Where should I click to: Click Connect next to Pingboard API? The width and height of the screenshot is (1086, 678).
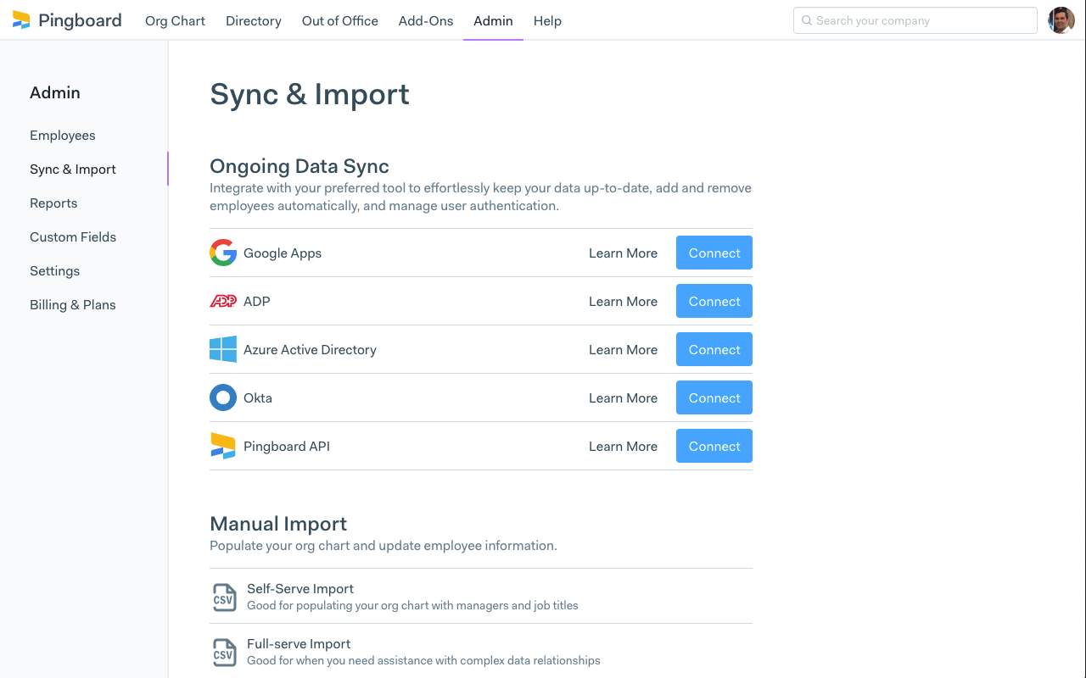(714, 445)
